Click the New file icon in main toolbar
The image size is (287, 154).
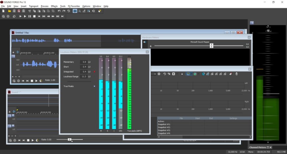(3, 11)
